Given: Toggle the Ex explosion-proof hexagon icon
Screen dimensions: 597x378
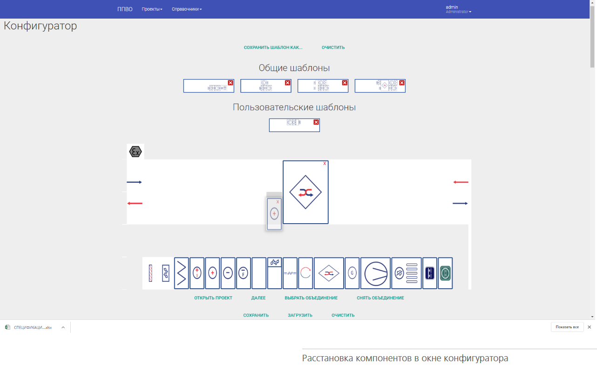Looking at the screenshot, I should [135, 152].
